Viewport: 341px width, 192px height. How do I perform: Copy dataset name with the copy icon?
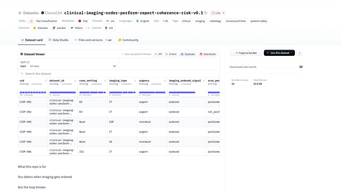206,13
